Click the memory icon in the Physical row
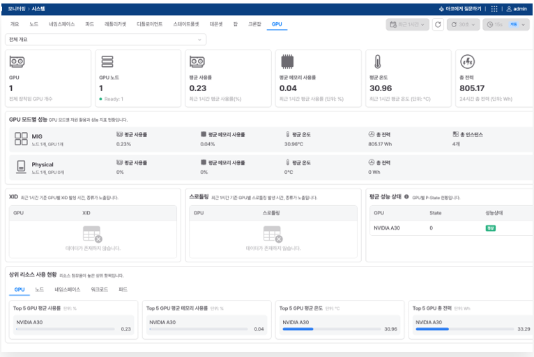 point(204,163)
